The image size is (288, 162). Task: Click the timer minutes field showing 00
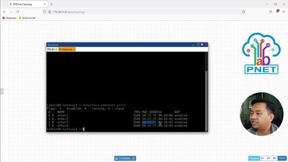click(x=269, y=158)
